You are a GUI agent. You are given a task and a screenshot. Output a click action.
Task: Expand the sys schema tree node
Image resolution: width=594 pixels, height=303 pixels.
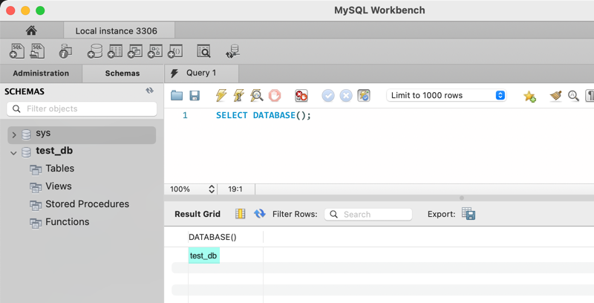14,134
